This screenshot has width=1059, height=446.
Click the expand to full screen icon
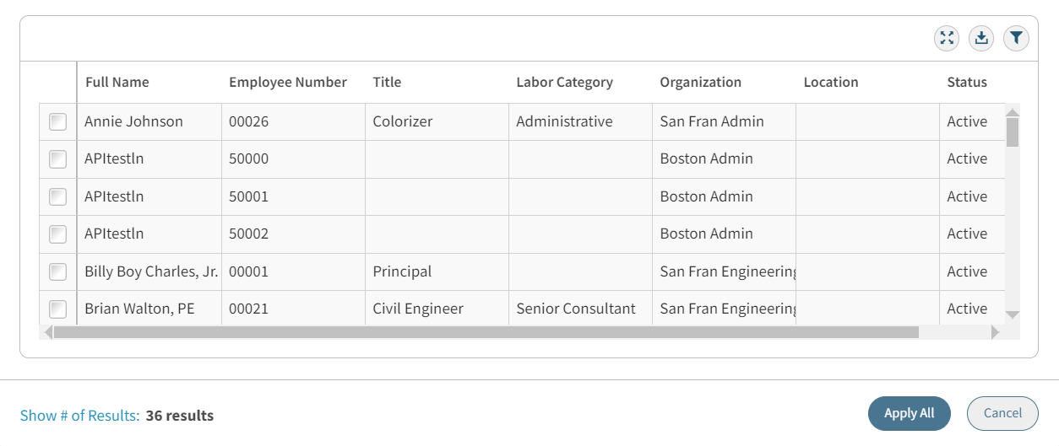point(947,38)
